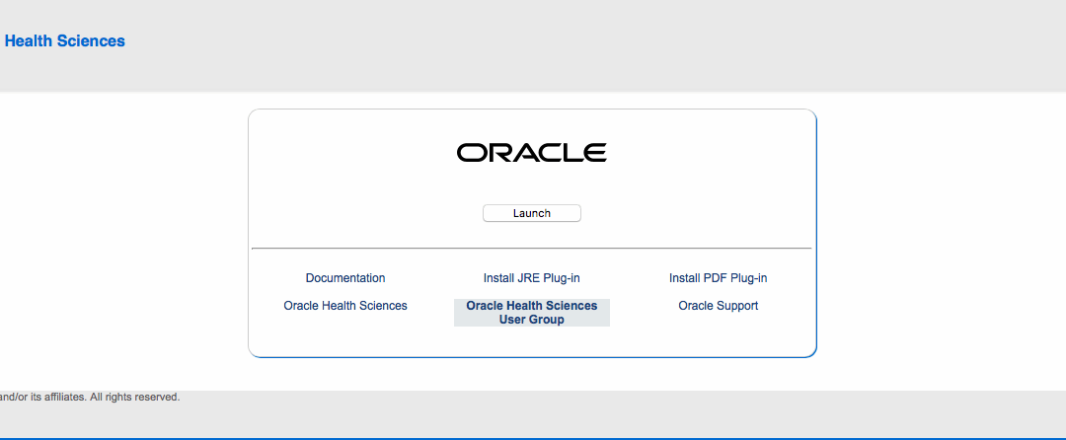This screenshot has height=440, width=1066.
Task: Visit the Oracle Health Sciences link
Action: coord(345,306)
